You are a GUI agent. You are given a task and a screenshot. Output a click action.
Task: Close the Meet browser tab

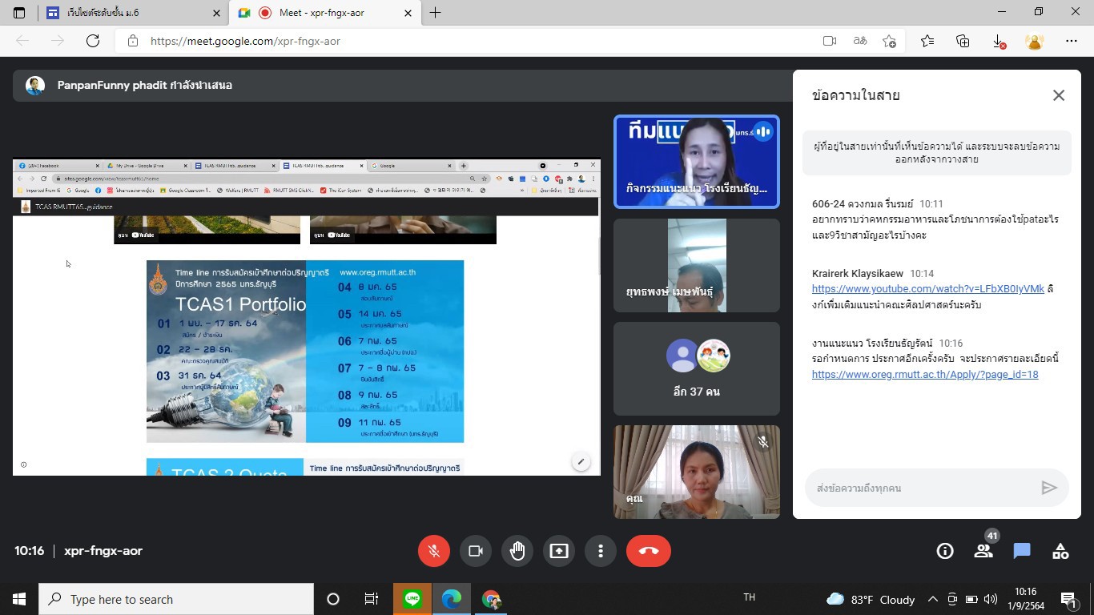tap(408, 13)
